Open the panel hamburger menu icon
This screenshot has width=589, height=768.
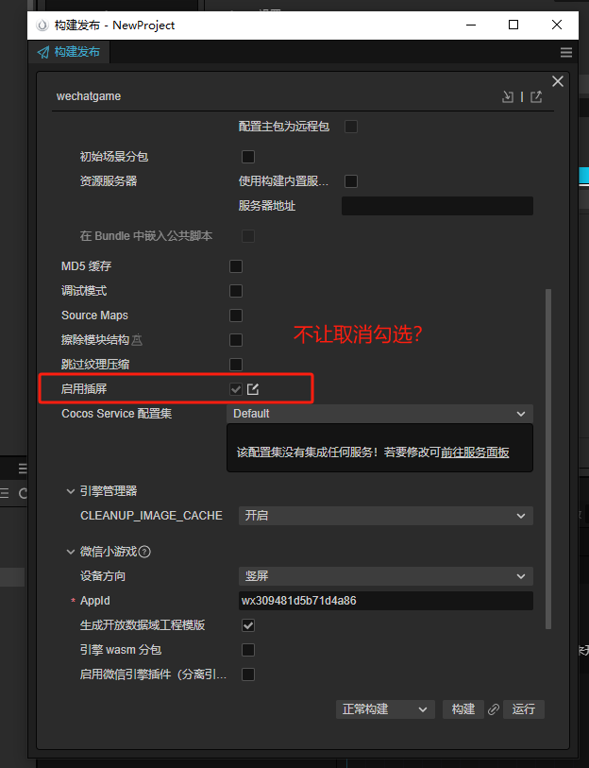coord(566,52)
